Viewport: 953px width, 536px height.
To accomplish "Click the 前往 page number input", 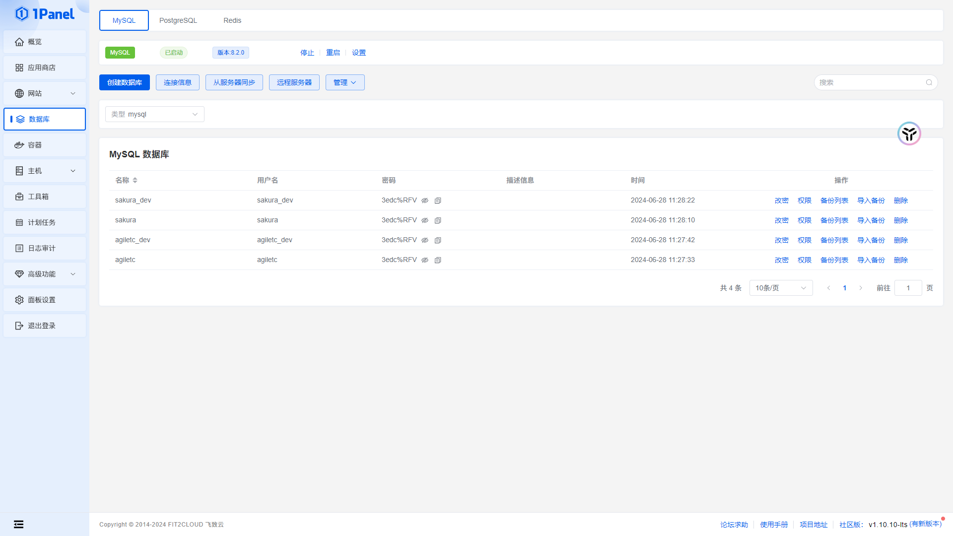I will 908,288.
